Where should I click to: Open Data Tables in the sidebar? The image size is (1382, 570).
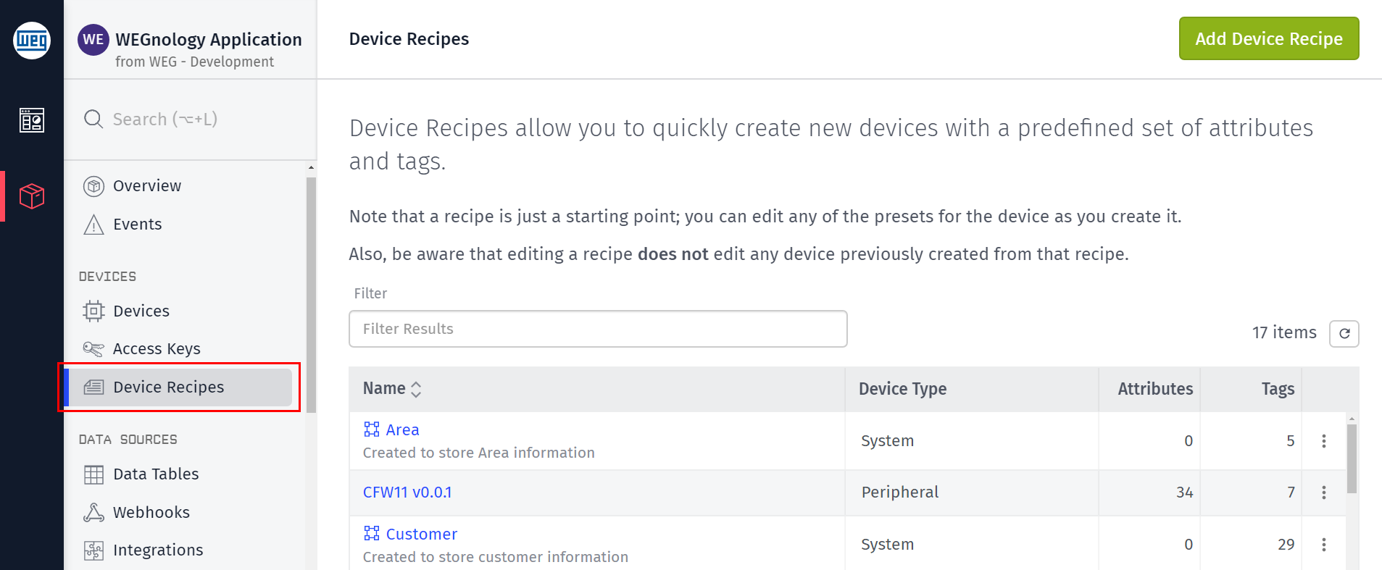[x=156, y=474]
